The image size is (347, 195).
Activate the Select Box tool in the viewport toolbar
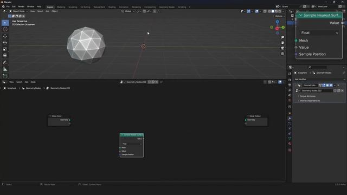[x=5, y=23]
